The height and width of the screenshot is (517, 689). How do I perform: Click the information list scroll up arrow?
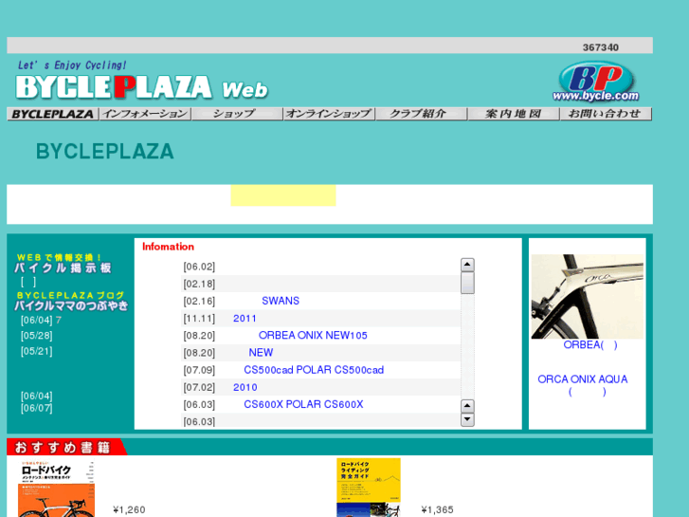click(x=467, y=265)
